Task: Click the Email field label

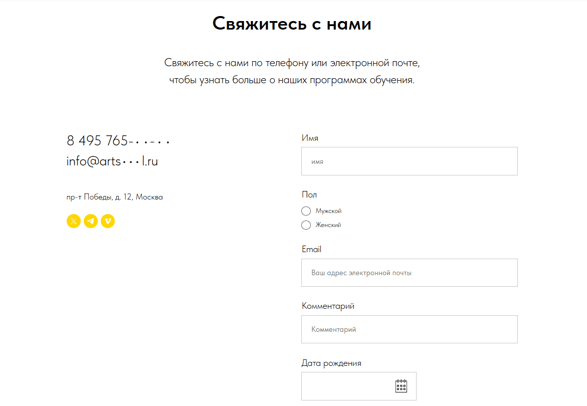Action: [x=311, y=249]
